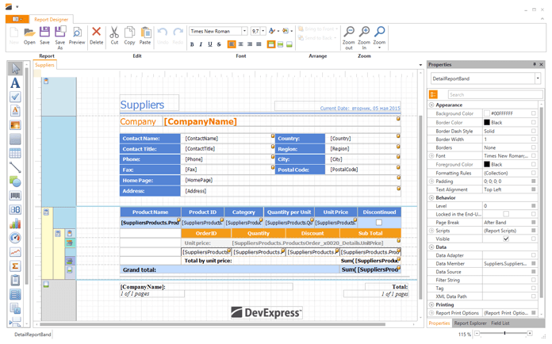This screenshot has height=344, width=552.
Task: Click the Properties search field
Action: 492,94
